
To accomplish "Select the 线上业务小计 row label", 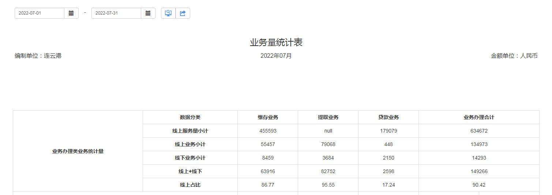I will (x=190, y=144).
